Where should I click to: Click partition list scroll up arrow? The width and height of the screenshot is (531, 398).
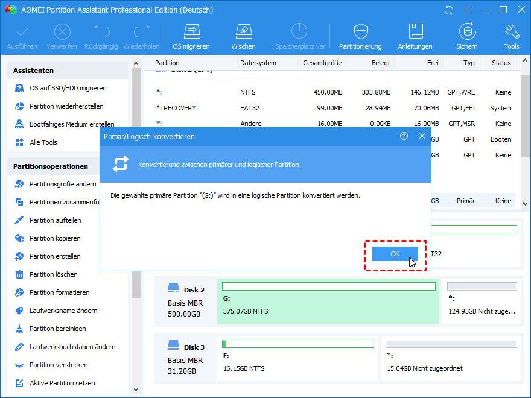525,61
